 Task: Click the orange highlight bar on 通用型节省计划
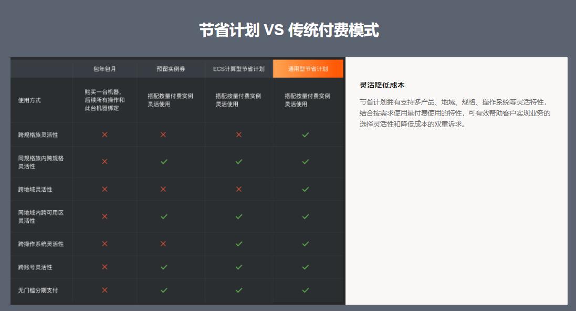point(308,68)
